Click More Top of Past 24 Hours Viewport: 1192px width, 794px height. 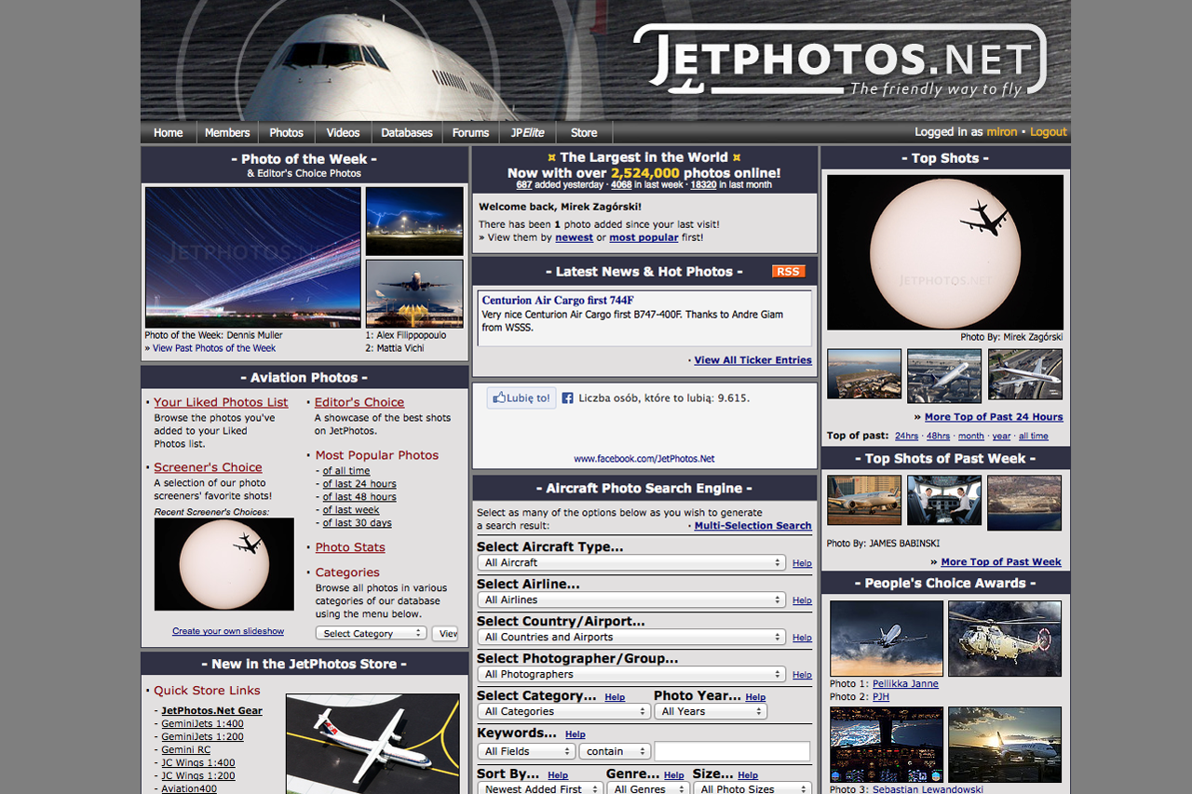[x=994, y=417]
